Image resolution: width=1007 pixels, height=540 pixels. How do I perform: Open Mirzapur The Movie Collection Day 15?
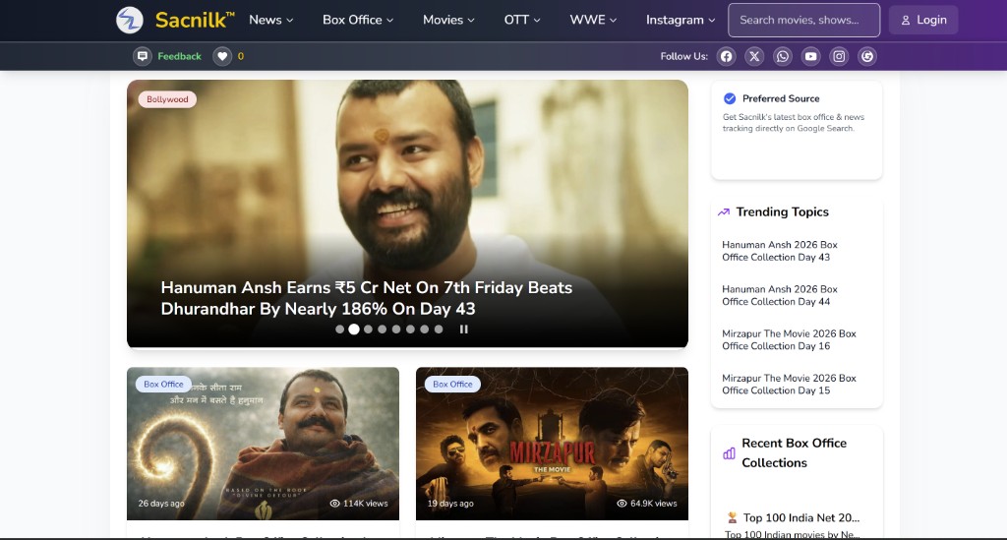(x=789, y=384)
